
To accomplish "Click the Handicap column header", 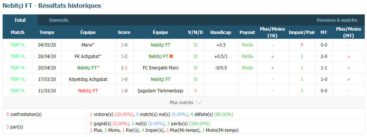I will click(221, 32).
